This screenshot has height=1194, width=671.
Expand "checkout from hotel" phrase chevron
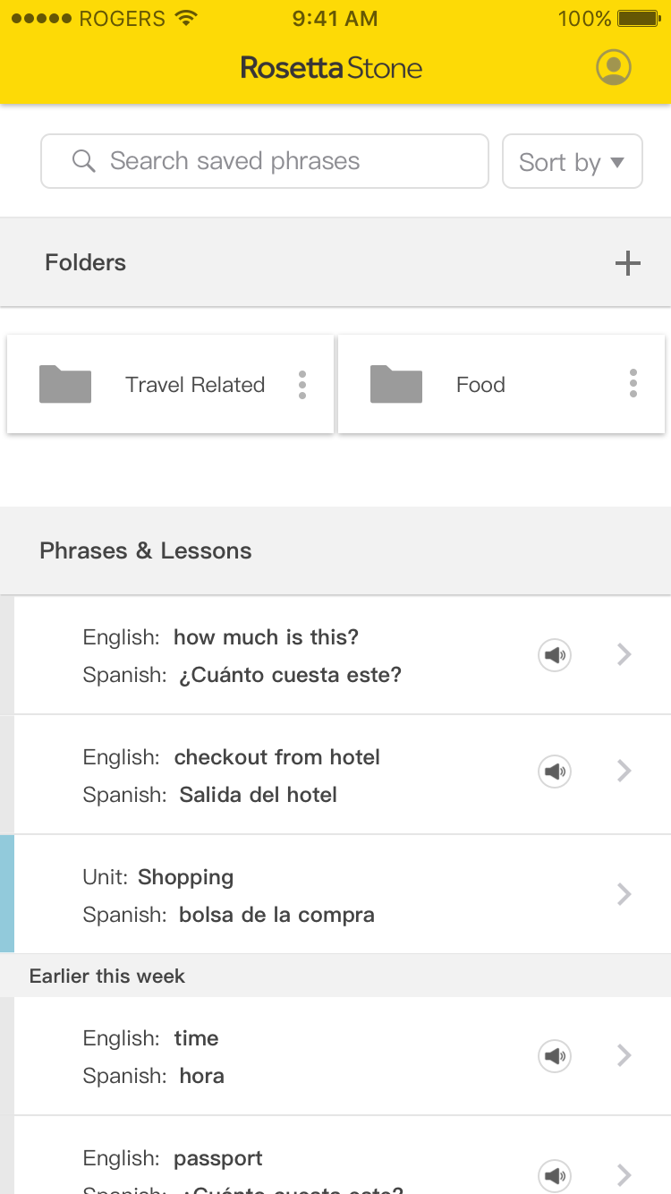point(624,771)
